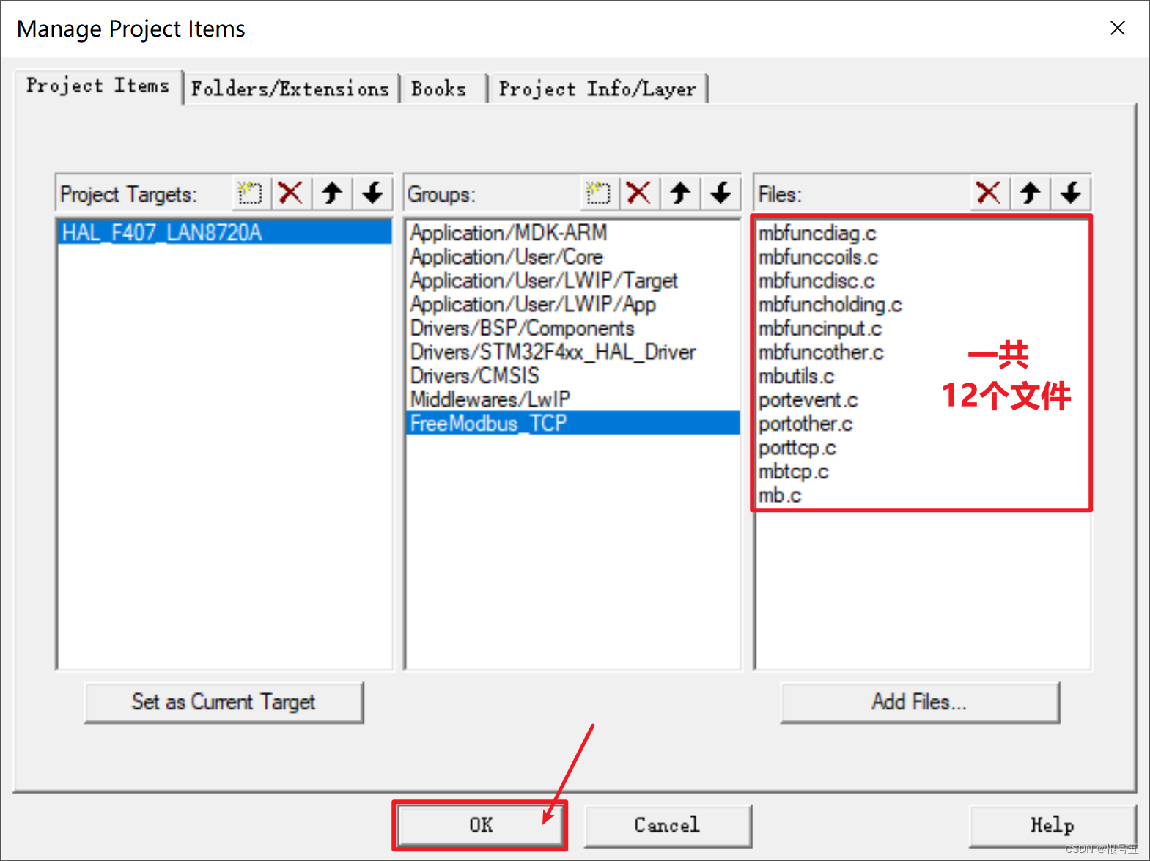
Task: Create a new Project Target
Action: 251,193
